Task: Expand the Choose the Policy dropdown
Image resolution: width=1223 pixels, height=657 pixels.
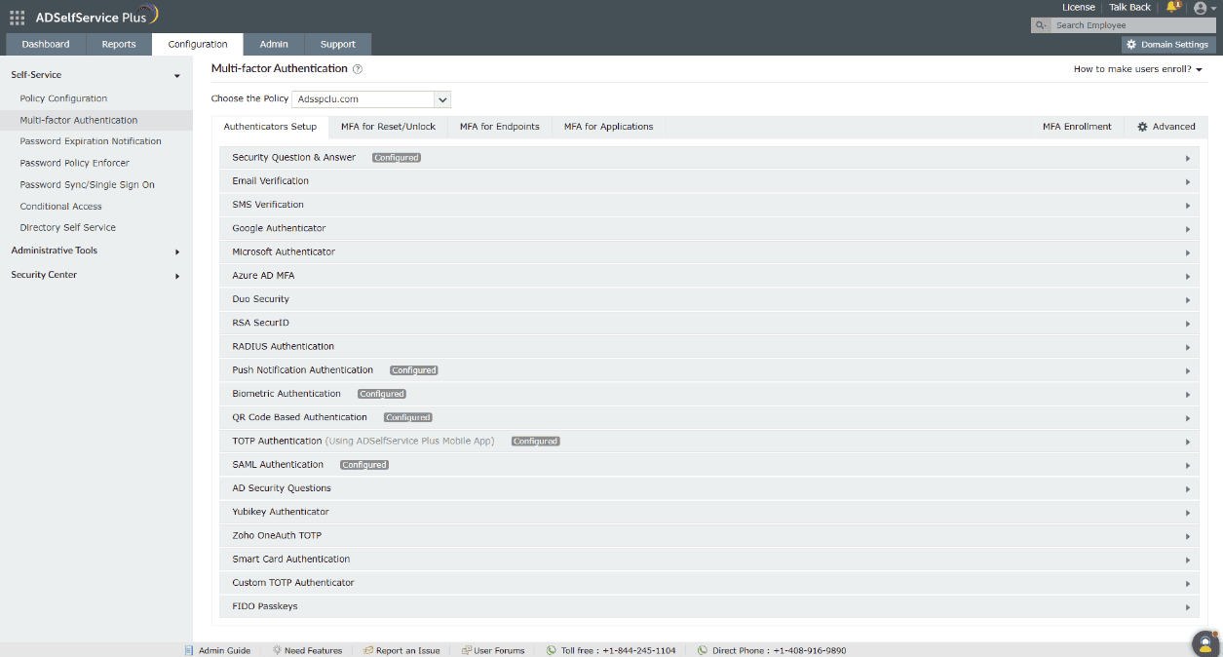Action: (441, 98)
